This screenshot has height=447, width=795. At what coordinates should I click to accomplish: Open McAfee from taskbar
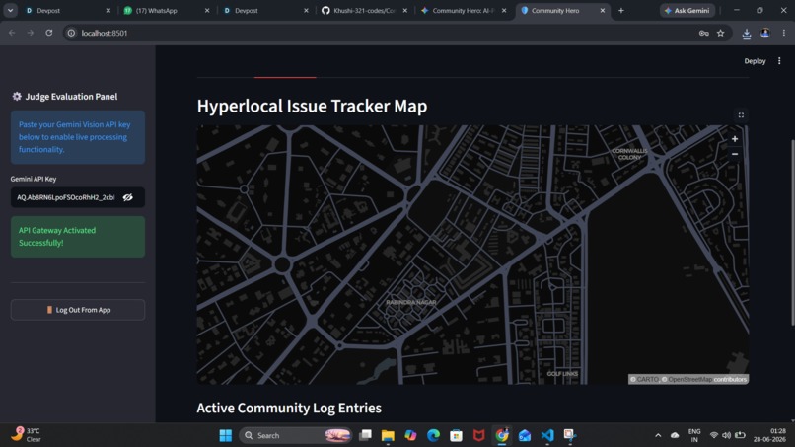479,435
